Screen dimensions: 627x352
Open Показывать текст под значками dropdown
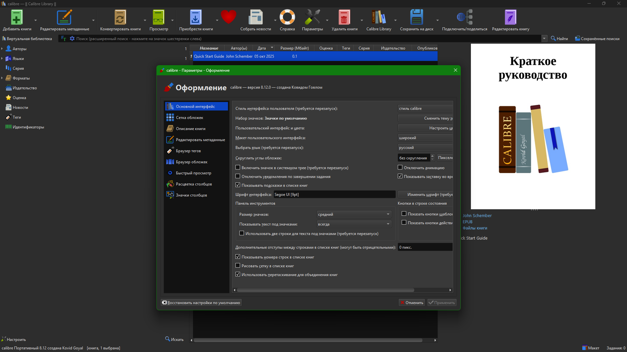pos(354,224)
